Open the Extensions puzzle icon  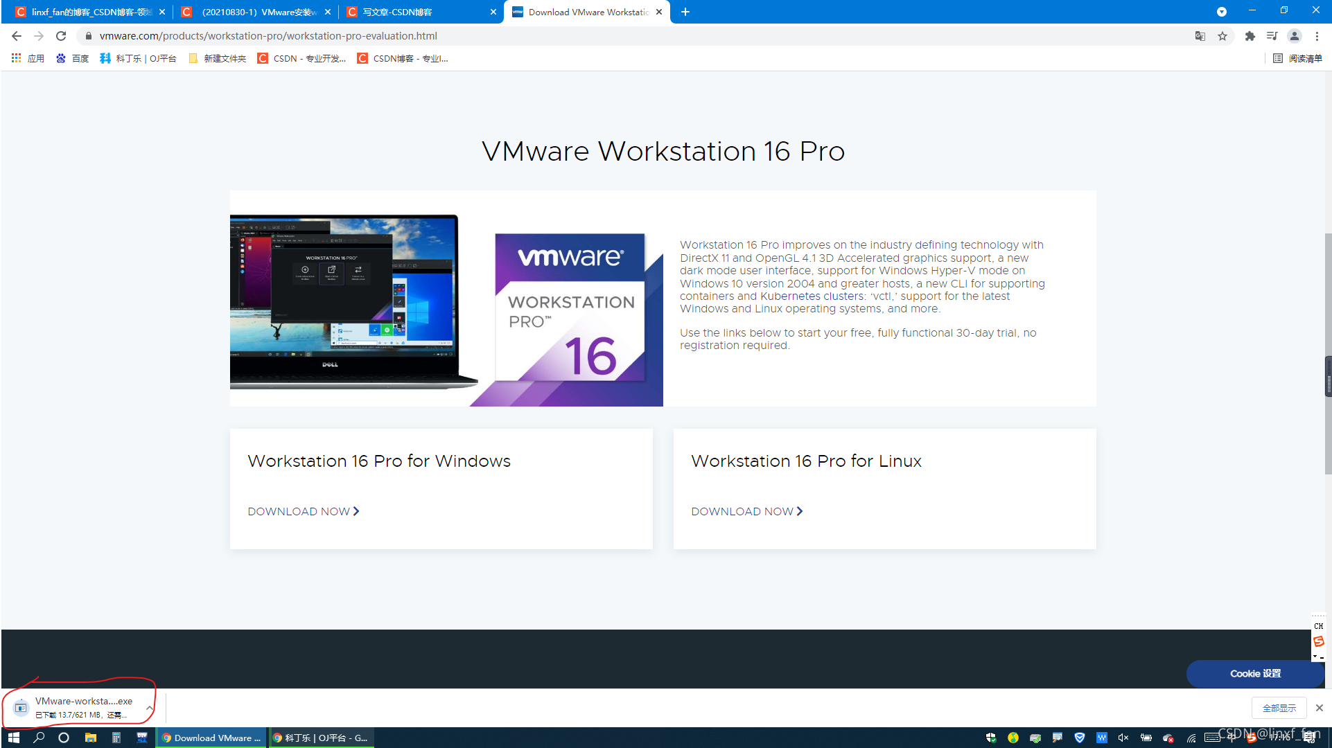coord(1250,36)
